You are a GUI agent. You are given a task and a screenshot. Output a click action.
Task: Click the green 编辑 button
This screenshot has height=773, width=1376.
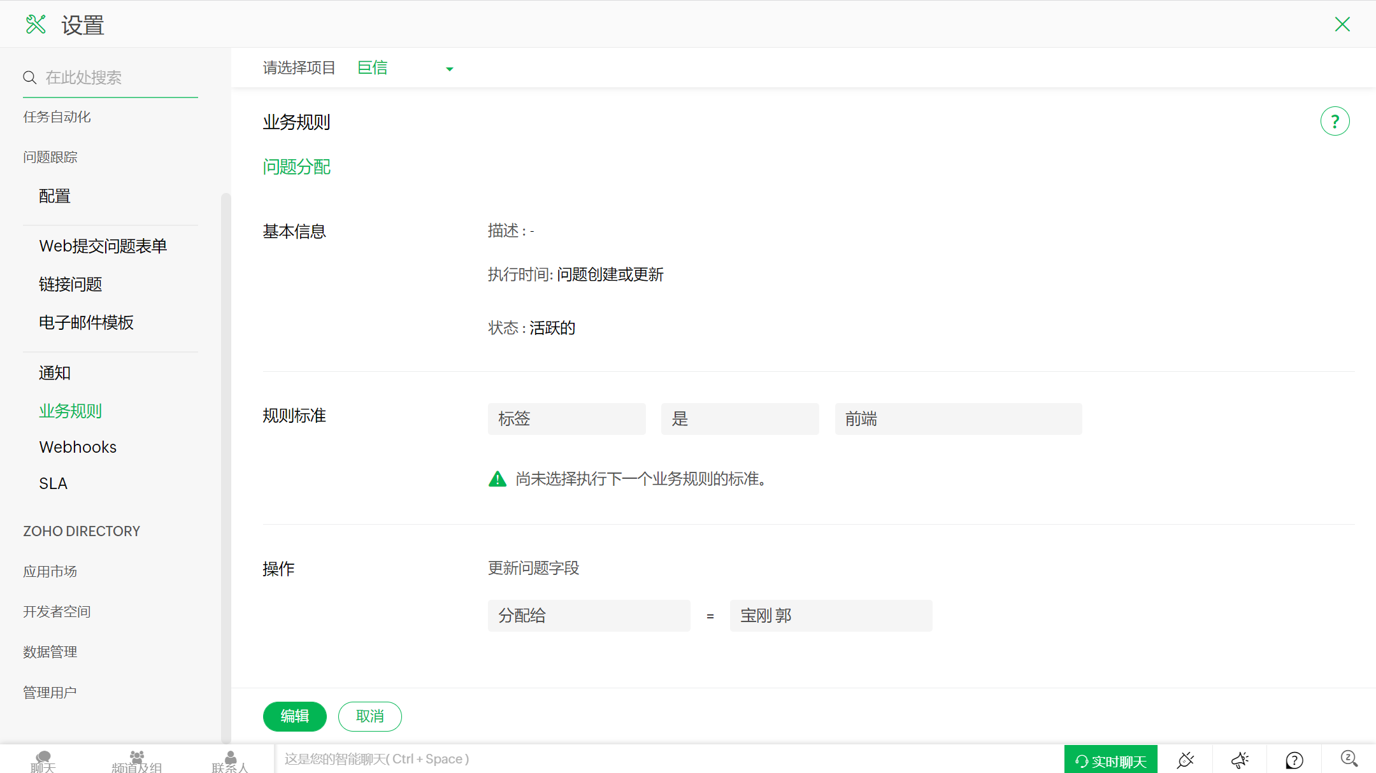click(x=294, y=716)
